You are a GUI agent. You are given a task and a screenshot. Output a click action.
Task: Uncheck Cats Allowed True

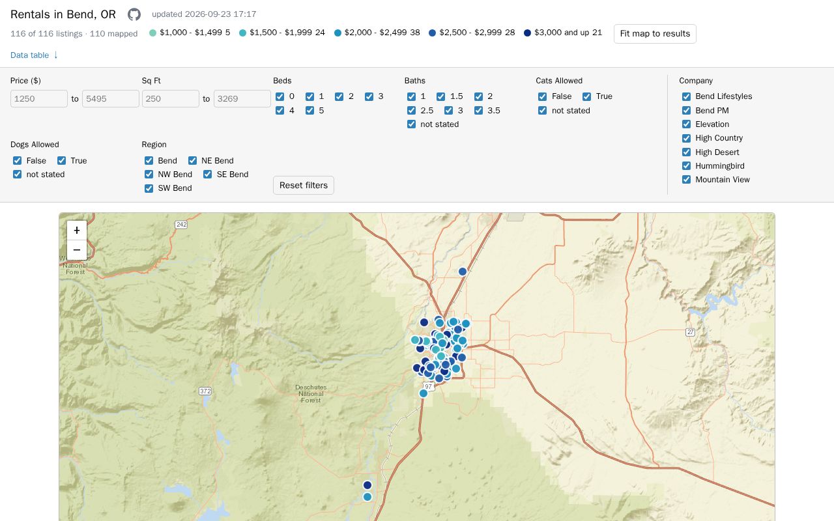point(587,96)
